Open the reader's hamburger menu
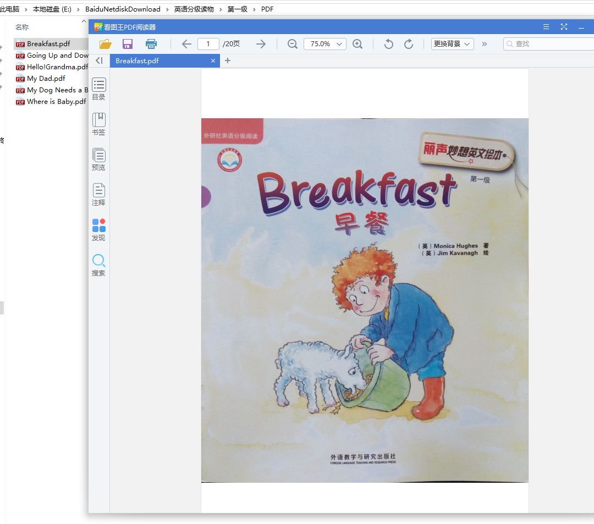 click(x=546, y=27)
